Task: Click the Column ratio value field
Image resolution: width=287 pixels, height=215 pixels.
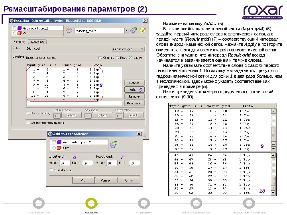Action: pyautogui.click(x=57, y=116)
